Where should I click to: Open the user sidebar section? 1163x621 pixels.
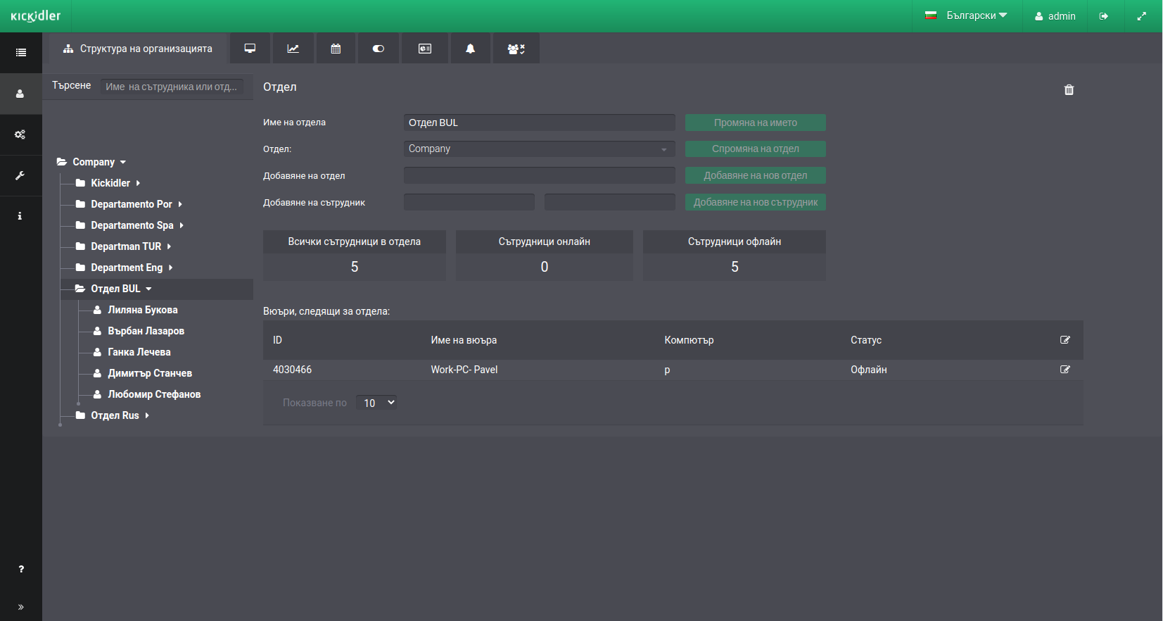(x=20, y=94)
